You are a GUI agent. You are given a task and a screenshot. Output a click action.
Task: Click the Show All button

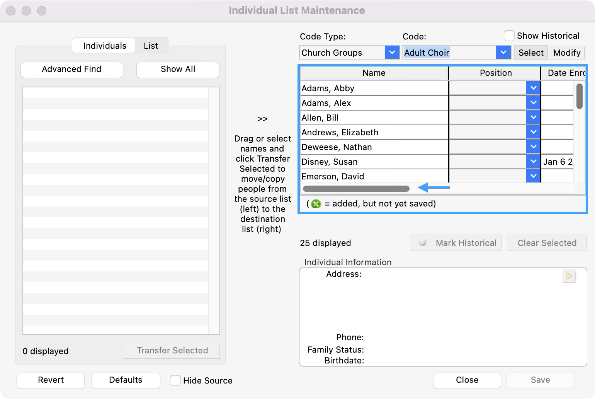click(x=178, y=70)
